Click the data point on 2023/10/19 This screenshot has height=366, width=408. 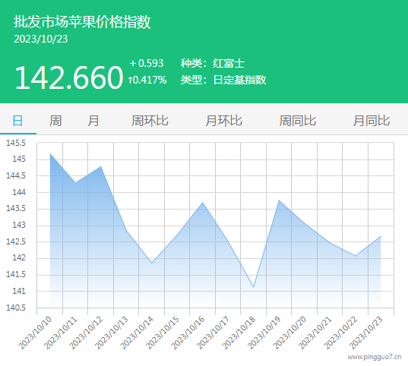click(279, 200)
